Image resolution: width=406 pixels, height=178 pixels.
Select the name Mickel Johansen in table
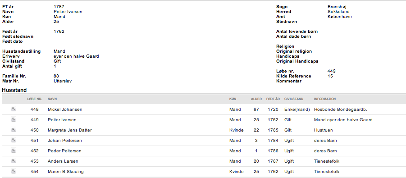65,110
